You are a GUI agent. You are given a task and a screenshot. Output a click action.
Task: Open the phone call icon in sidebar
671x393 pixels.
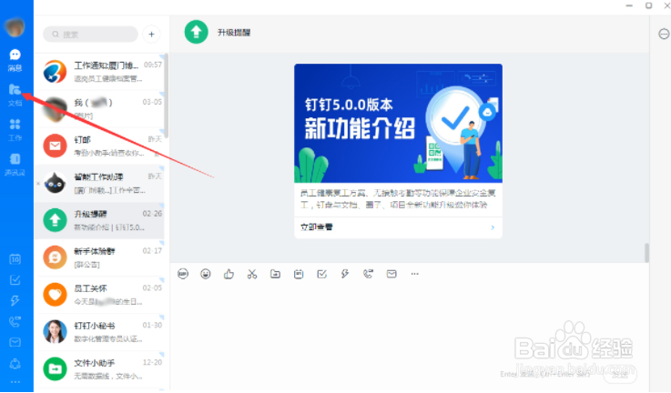tap(15, 321)
